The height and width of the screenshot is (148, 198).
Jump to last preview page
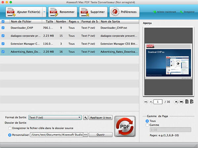(181, 102)
